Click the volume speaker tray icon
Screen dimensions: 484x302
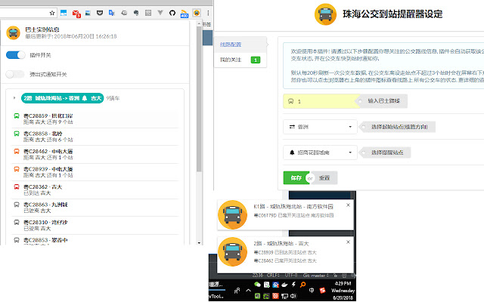pyautogui.click(x=293, y=296)
